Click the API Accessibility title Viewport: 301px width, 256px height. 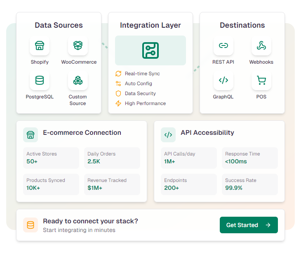coord(207,133)
